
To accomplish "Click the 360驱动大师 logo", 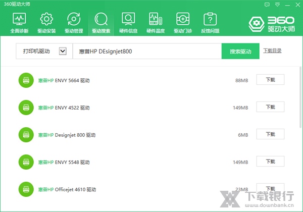I will [x=272, y=23].
